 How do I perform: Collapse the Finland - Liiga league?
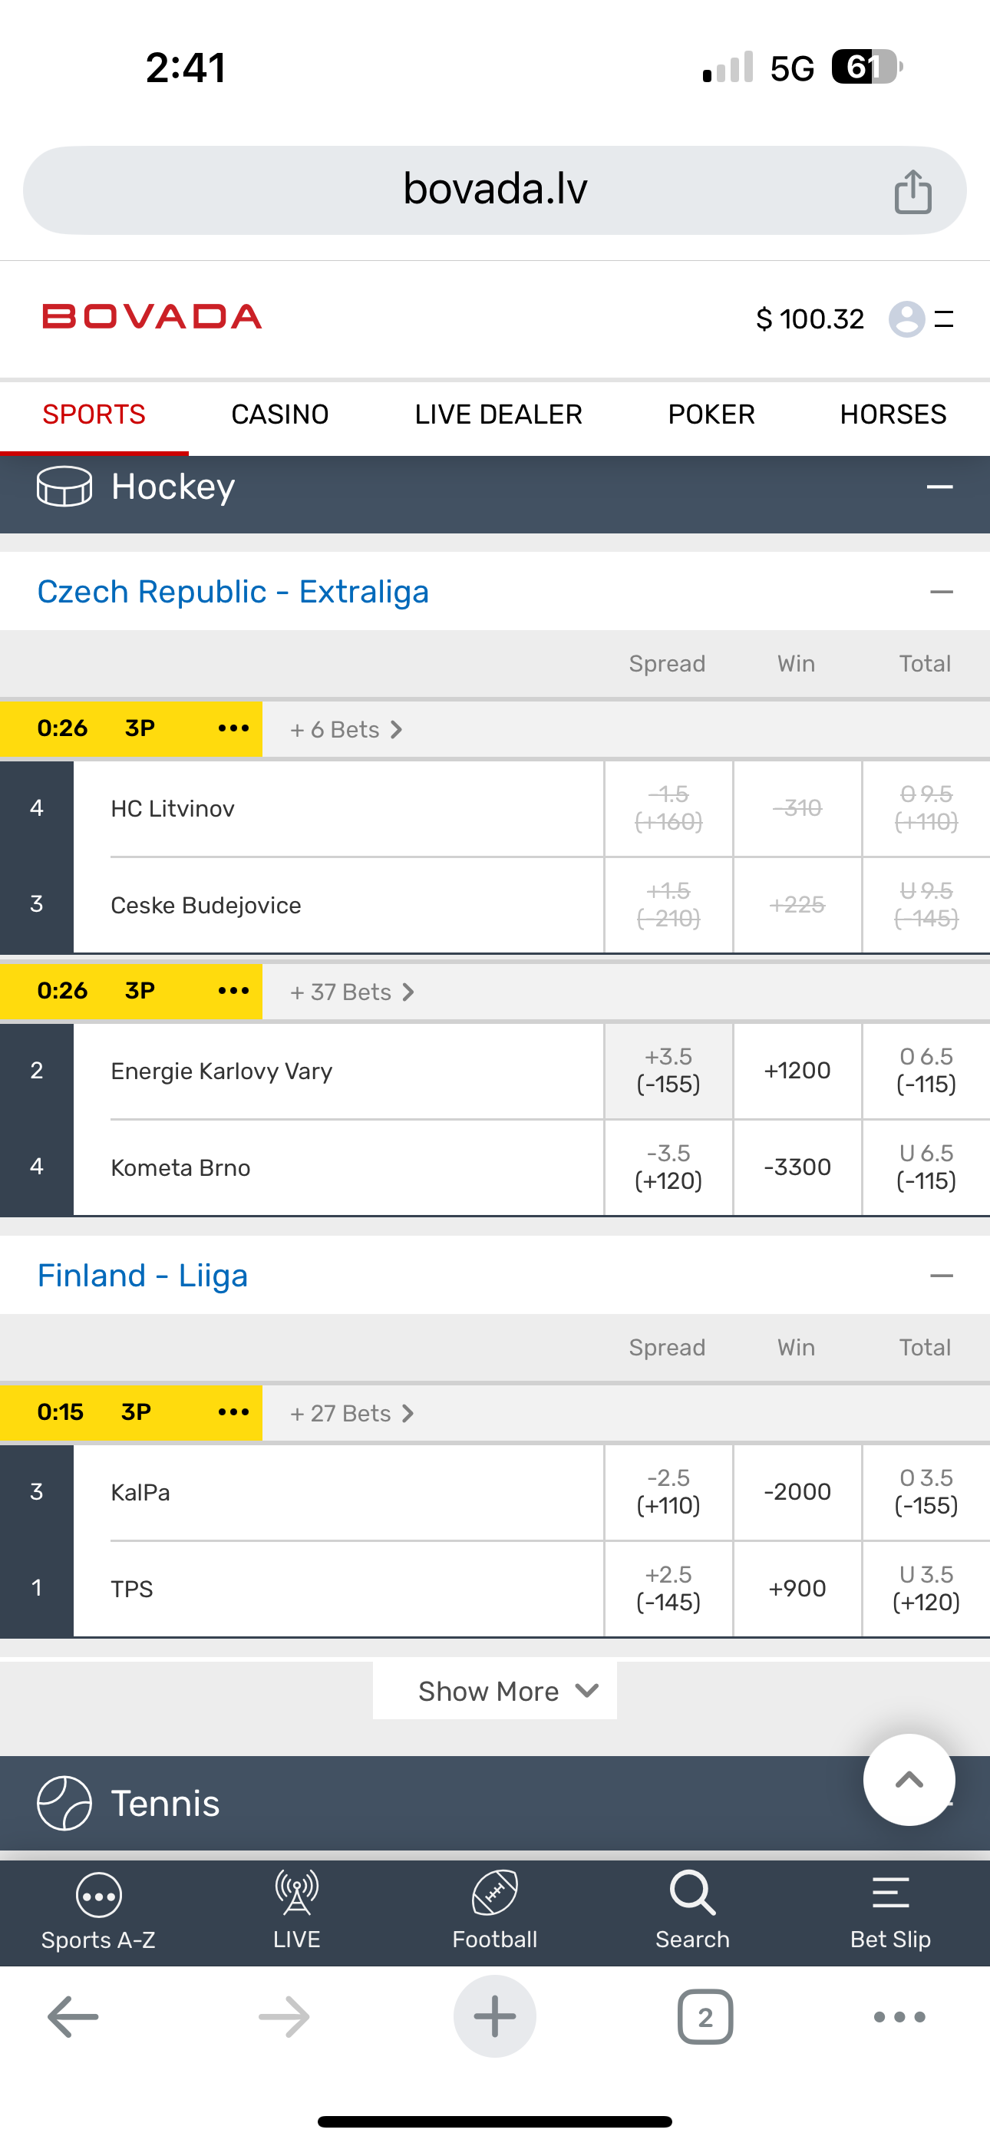tap(941, 1276)
